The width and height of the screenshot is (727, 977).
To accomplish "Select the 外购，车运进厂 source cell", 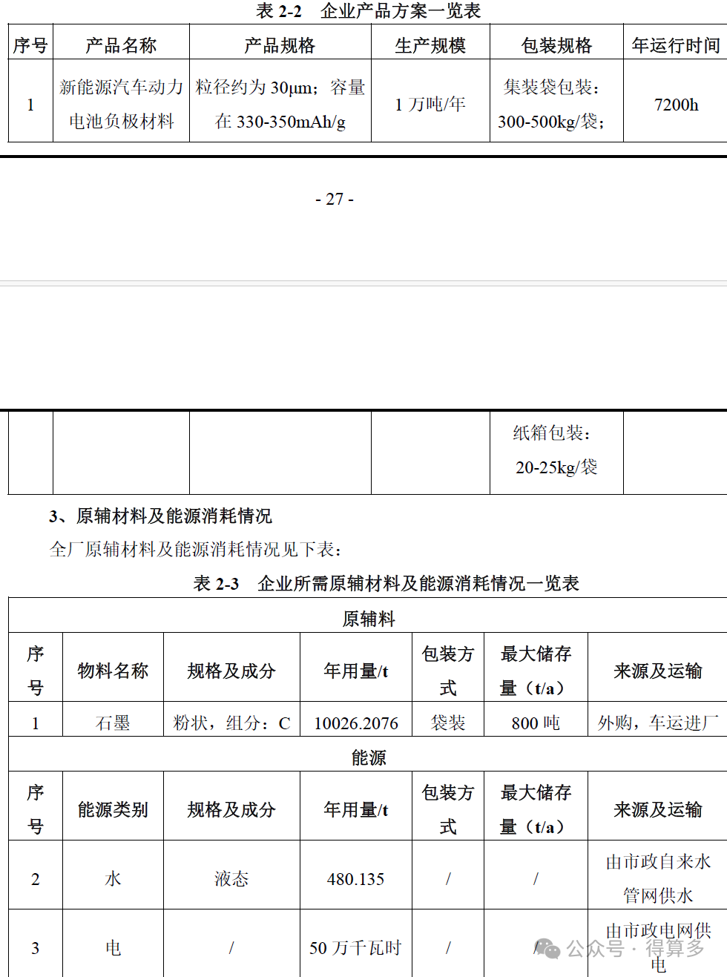I will click(659, 721).
